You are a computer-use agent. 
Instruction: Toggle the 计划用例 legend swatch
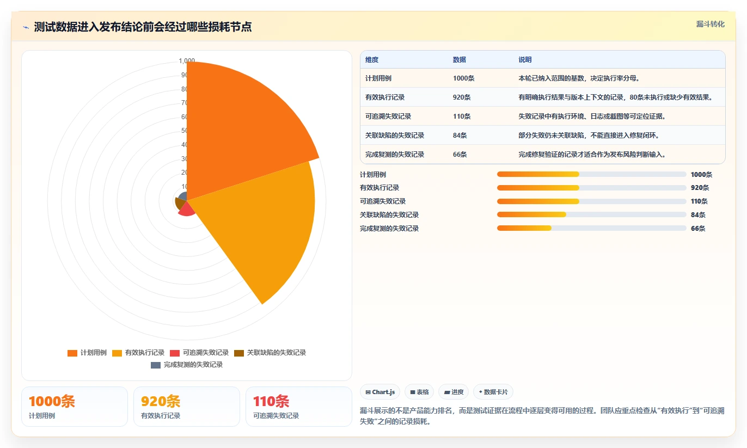click(x=72, y=353)
